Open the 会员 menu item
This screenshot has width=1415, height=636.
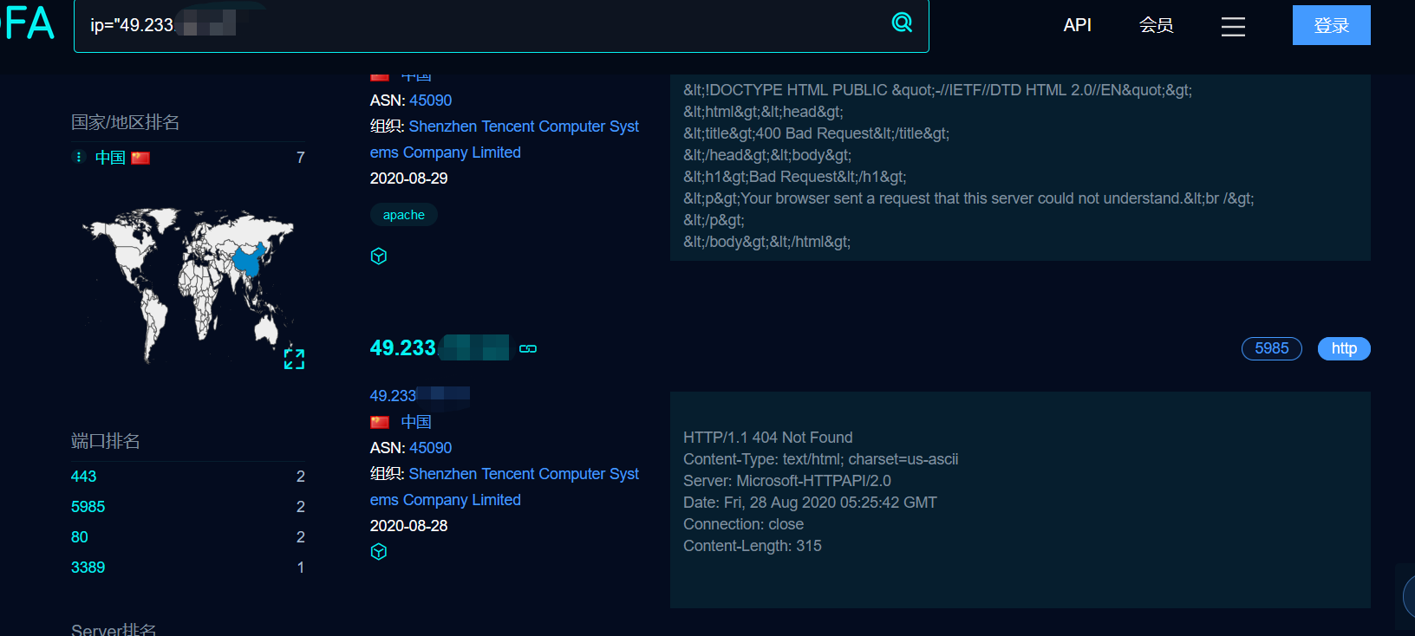pos(1156,25)
